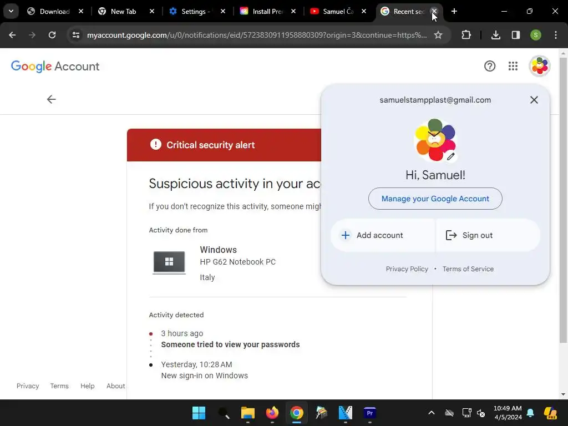
Task: Select 'Someone tried to view your passwords'
Action: coord(230,344)
